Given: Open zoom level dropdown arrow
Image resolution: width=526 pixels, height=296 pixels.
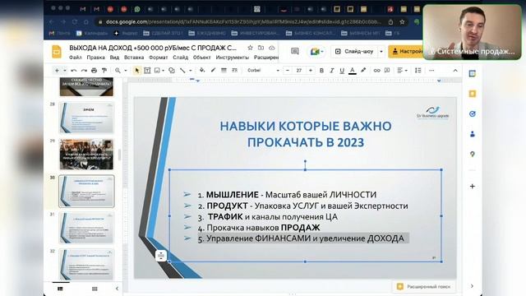Looking at the screenshot, I should (126, 70).
